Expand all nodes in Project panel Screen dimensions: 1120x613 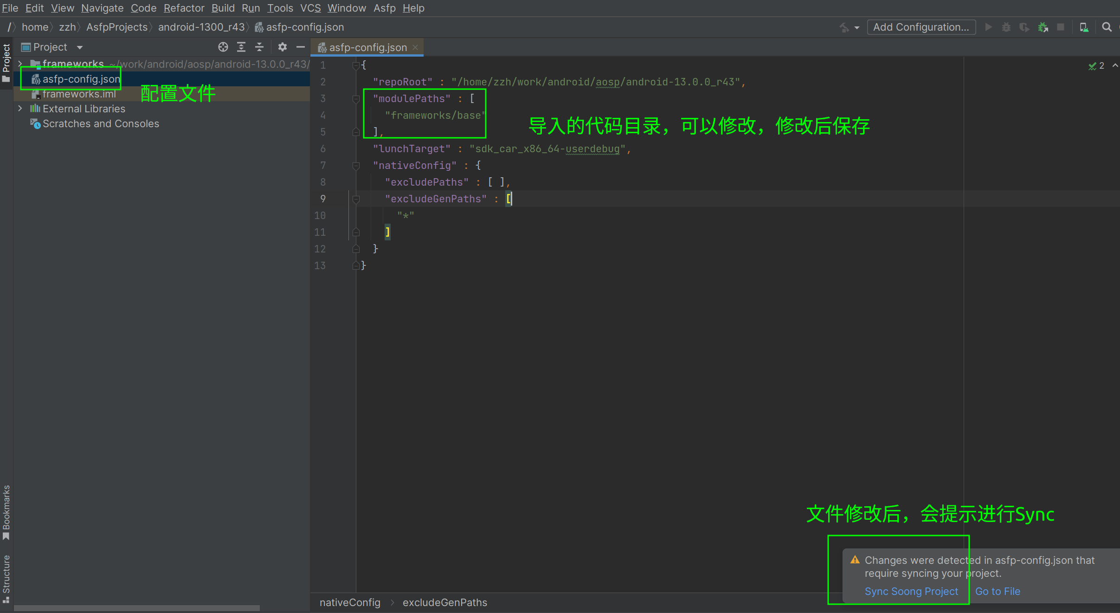click(241, 47)
